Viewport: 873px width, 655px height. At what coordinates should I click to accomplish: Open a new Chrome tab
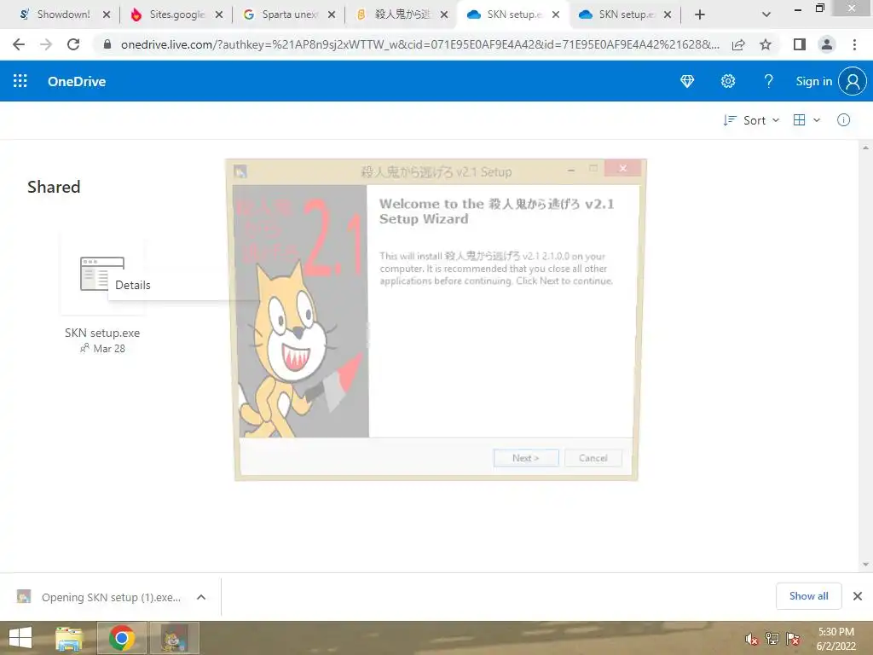(x=700, y=15)
